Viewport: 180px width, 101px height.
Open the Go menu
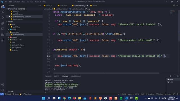click(28, 2)
